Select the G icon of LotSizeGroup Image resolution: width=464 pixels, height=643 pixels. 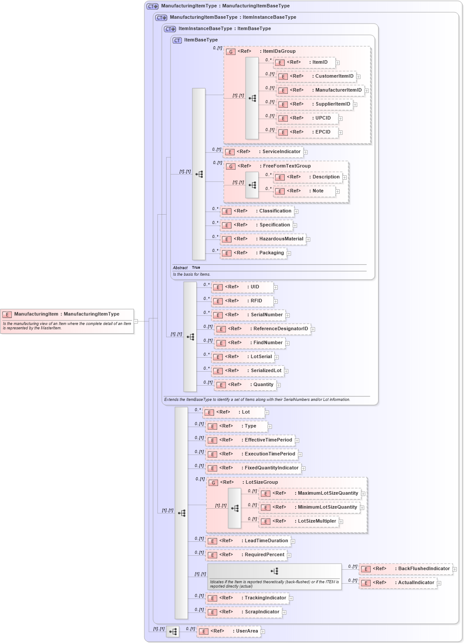(213, 483)
